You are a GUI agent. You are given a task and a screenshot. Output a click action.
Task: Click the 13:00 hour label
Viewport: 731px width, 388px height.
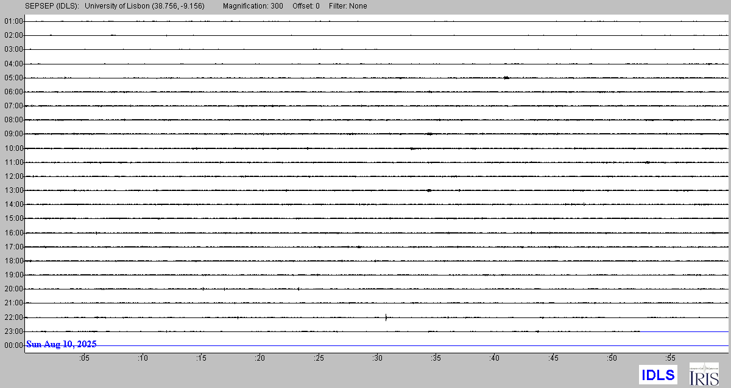click(13, 190)
